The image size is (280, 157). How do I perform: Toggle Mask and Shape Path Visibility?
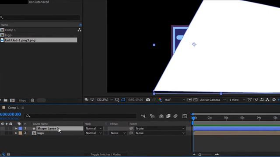tap(123, 100)
